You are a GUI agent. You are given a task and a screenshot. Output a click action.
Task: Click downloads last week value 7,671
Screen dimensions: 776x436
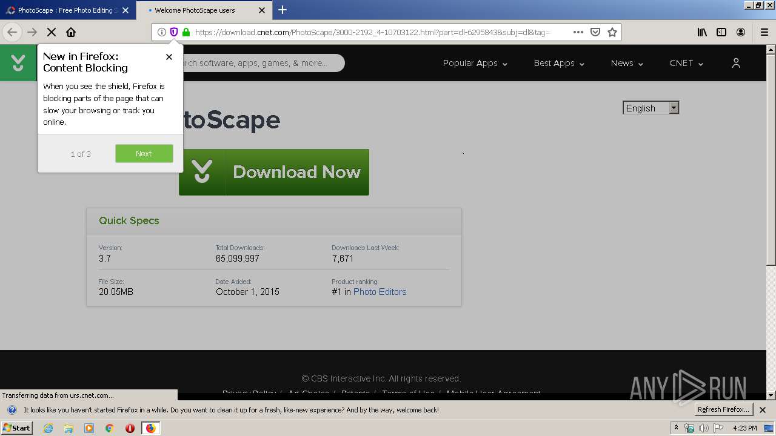pyautogui.click(x=343, y=259)
